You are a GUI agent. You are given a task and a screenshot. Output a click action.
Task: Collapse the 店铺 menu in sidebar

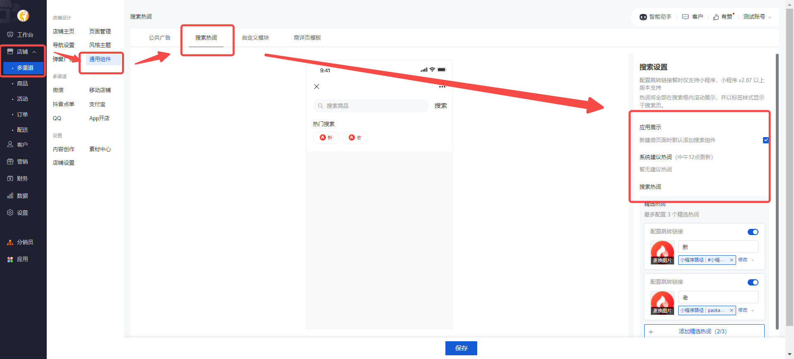coord(34,52)
